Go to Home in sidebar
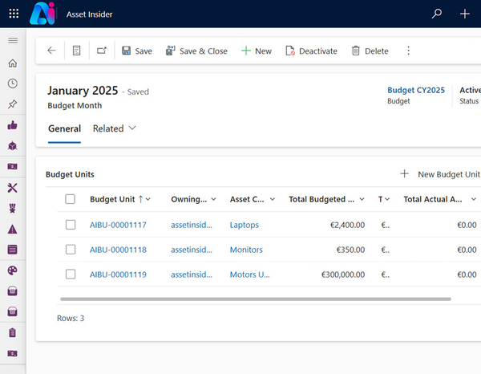This screenshot has height=374, width=481. pyautogui.click(x=12, y=63)
